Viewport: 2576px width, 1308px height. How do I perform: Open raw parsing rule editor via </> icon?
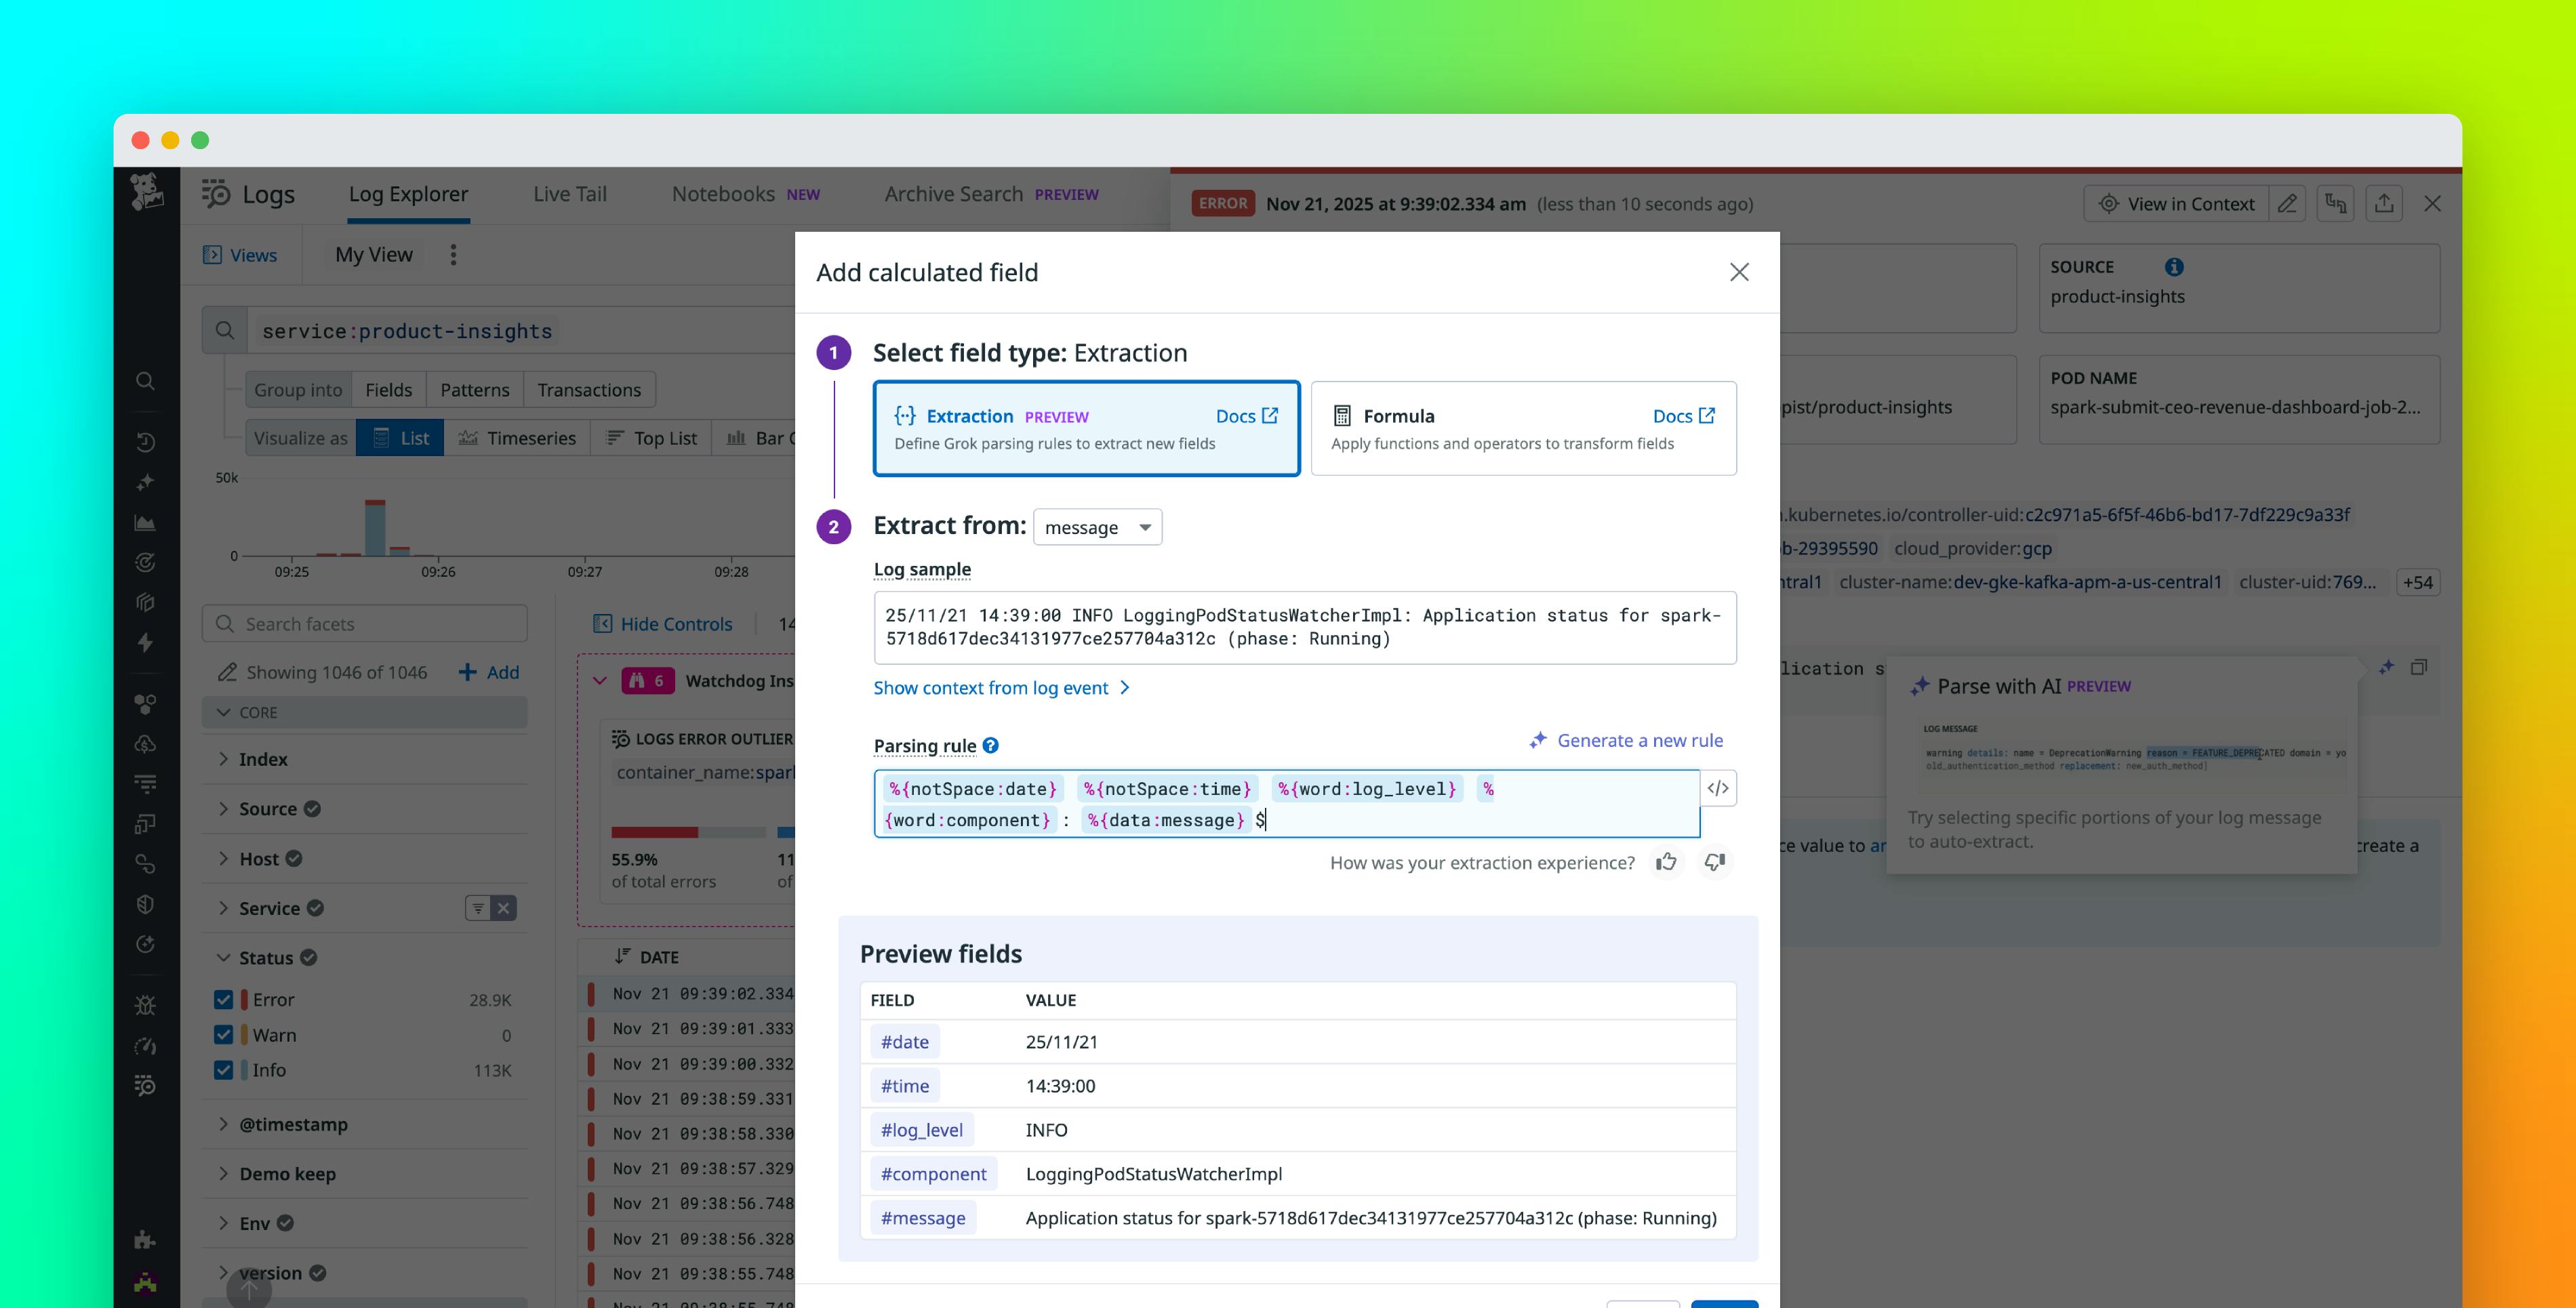(x=1718, y=788)
